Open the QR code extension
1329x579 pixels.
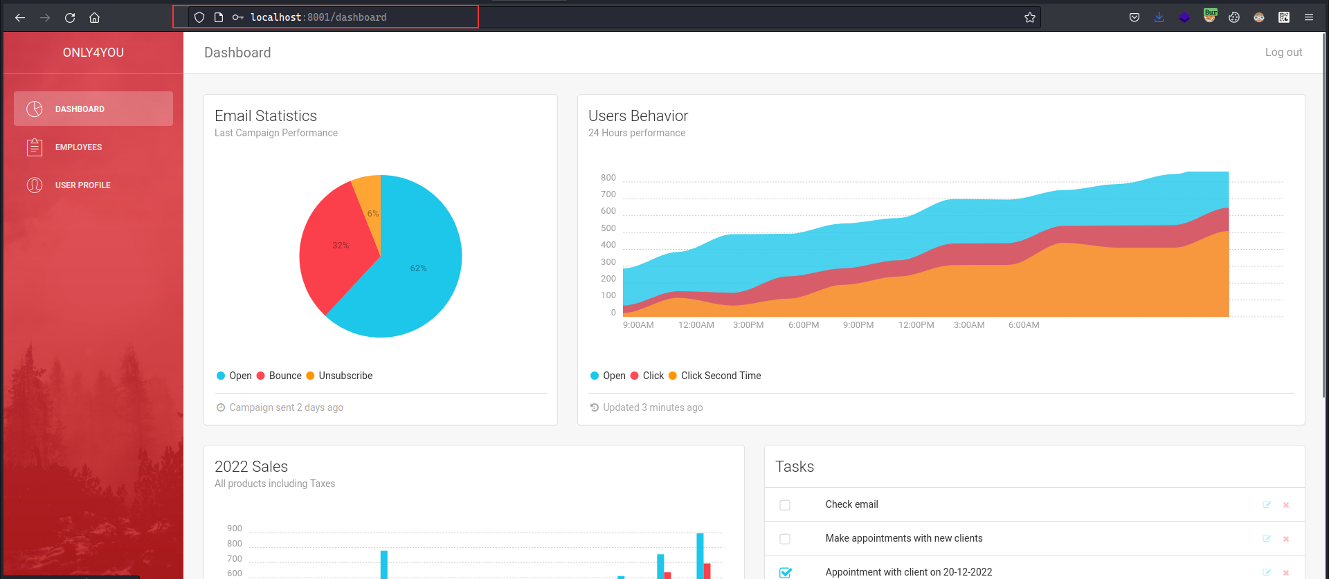[x=1284, y=17]
